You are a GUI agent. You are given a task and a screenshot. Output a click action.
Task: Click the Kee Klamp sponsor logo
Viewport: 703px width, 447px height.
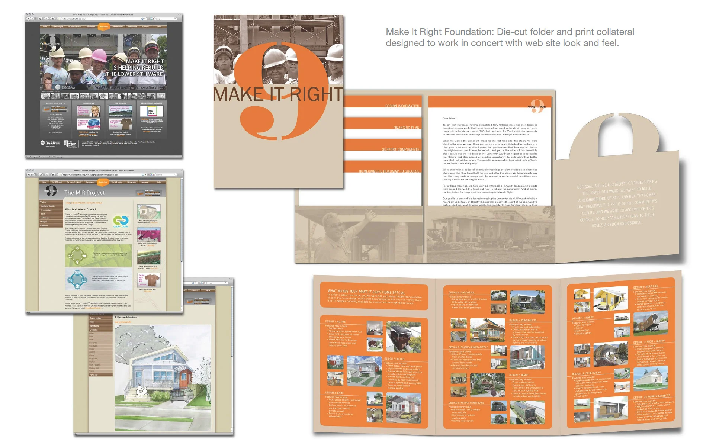pyautogui.click(x=152, y=111)
